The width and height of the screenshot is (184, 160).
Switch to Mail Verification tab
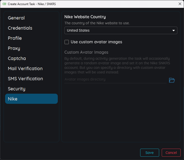click(x=25, y=69)
